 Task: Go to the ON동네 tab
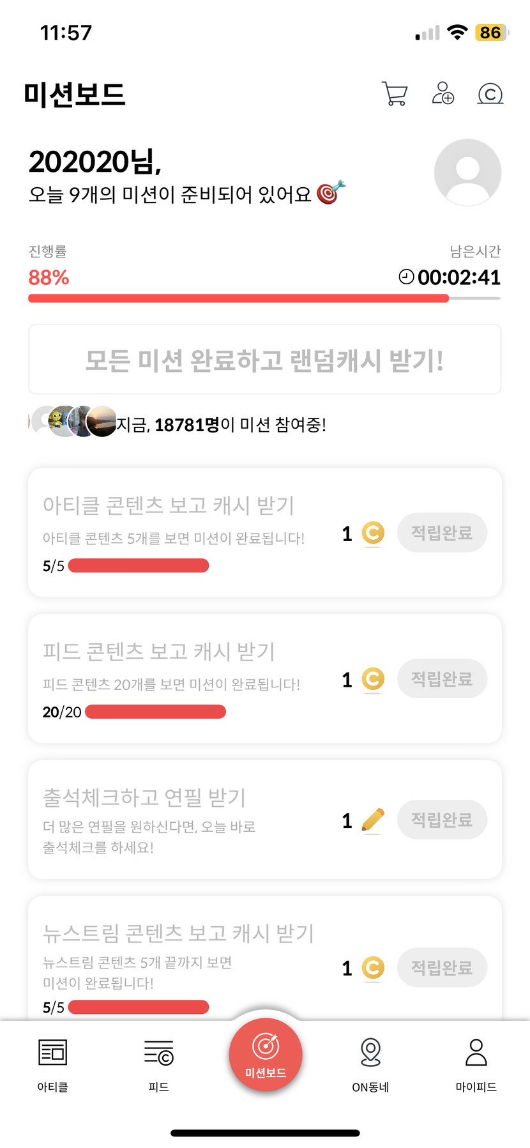tap(370, 1065)
